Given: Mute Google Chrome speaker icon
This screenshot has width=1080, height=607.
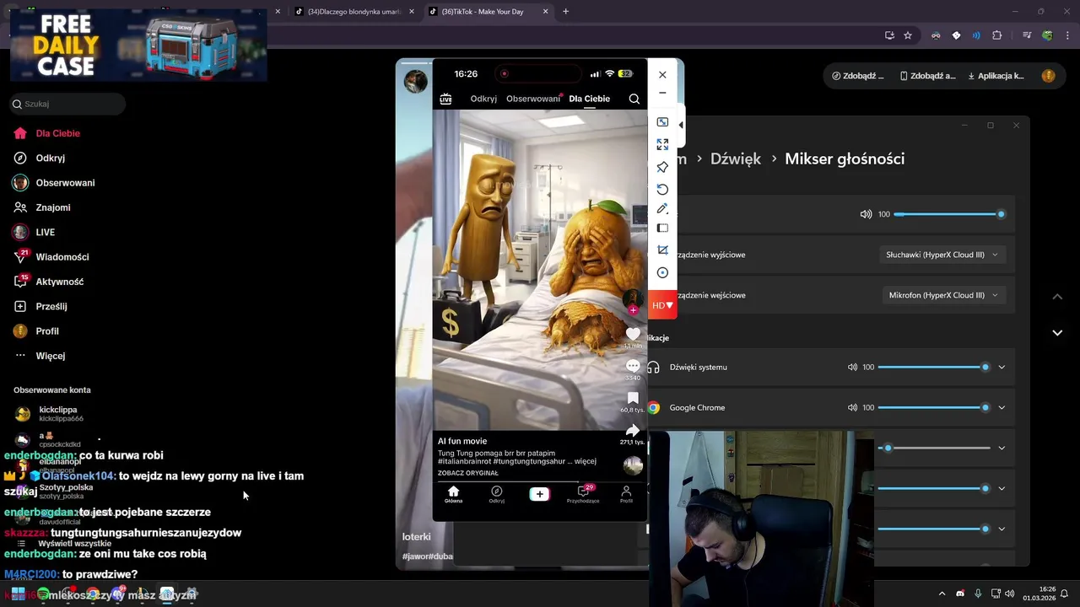Looking at the screenshot, I should point(852,408).
